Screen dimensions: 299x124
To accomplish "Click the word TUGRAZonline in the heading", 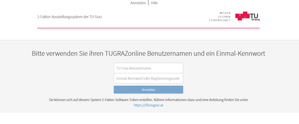I will click(x=125, y=53).
